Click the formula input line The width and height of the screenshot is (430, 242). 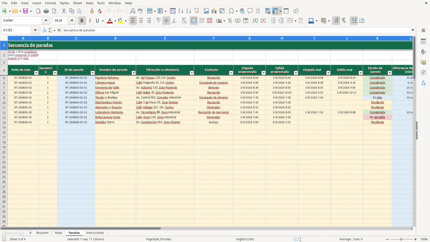click(x=236, y=30)
